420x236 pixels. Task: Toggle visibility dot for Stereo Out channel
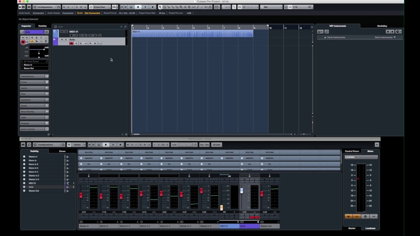[x=24, y=191]
